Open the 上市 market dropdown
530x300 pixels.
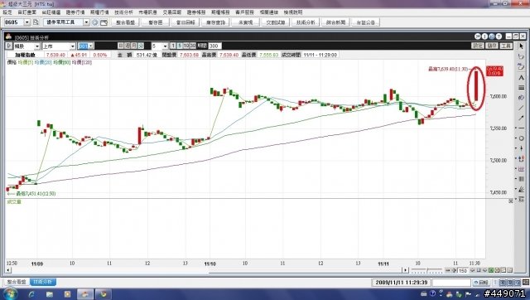tap(72, 46)
